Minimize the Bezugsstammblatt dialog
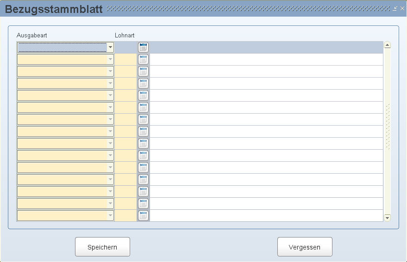407x262 pixels. pos(395,9)
